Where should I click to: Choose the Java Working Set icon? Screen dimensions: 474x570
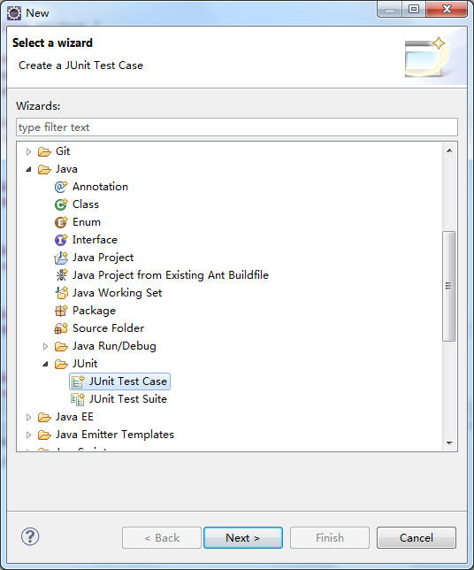pos(61,293)
